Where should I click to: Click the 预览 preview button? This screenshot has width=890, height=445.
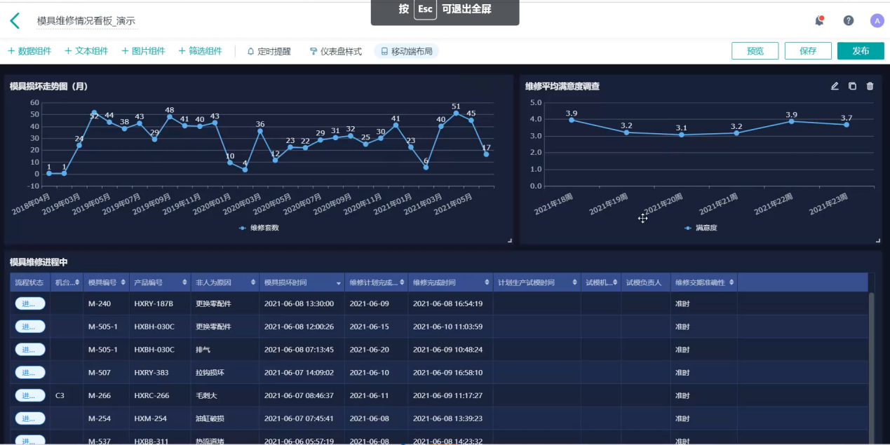tap(755, 50)
